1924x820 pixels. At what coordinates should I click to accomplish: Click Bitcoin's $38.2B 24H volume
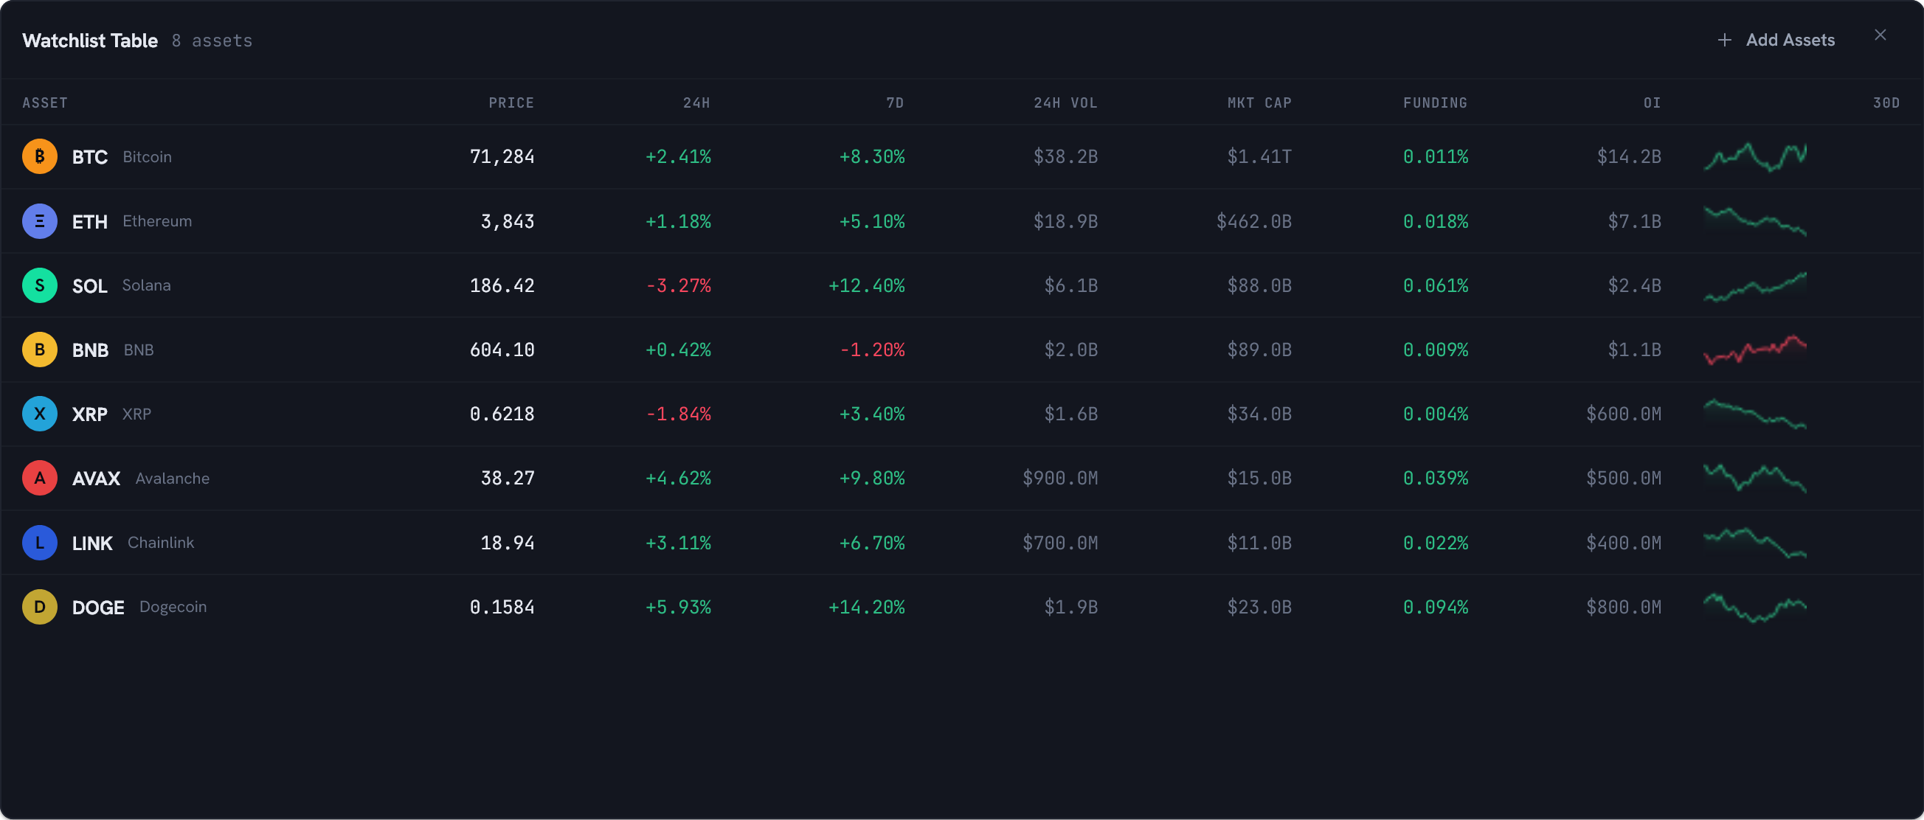click(x=1066, y=157)
